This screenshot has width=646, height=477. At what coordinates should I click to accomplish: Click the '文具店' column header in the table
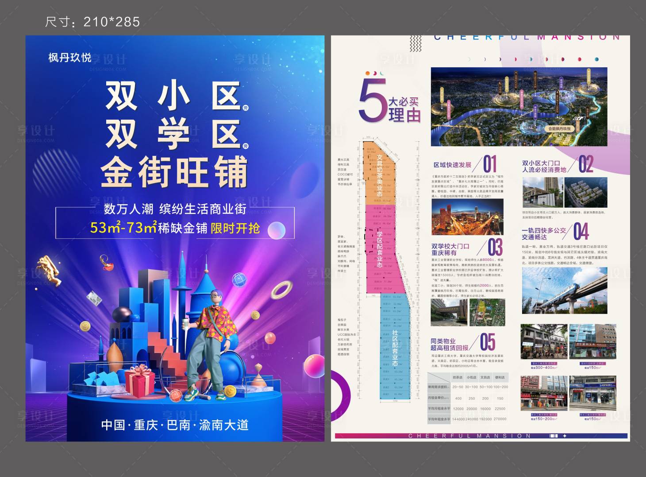[x=485, y=377]
